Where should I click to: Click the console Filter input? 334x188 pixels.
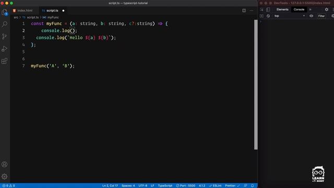(321, 16)
